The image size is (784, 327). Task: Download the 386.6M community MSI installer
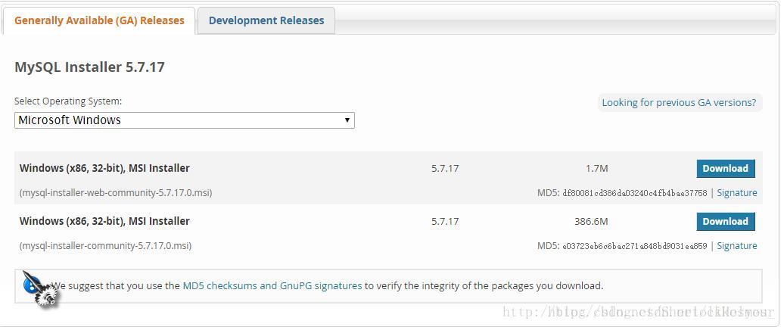tap(725, 222)
